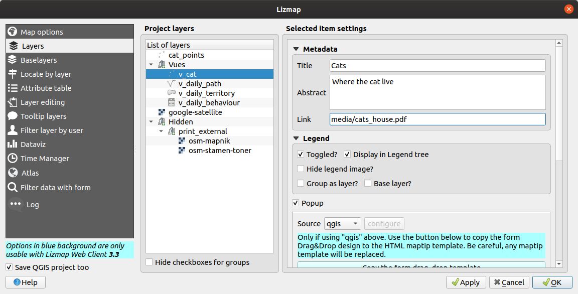This screenshot has height=294, width=578.
Task: Click the Filter layer by user person icon
Action: pyautogui.click(x=13, y=130)
